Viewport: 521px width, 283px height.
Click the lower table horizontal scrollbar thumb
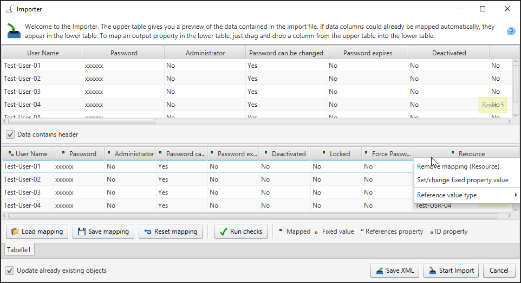point(253,216)
